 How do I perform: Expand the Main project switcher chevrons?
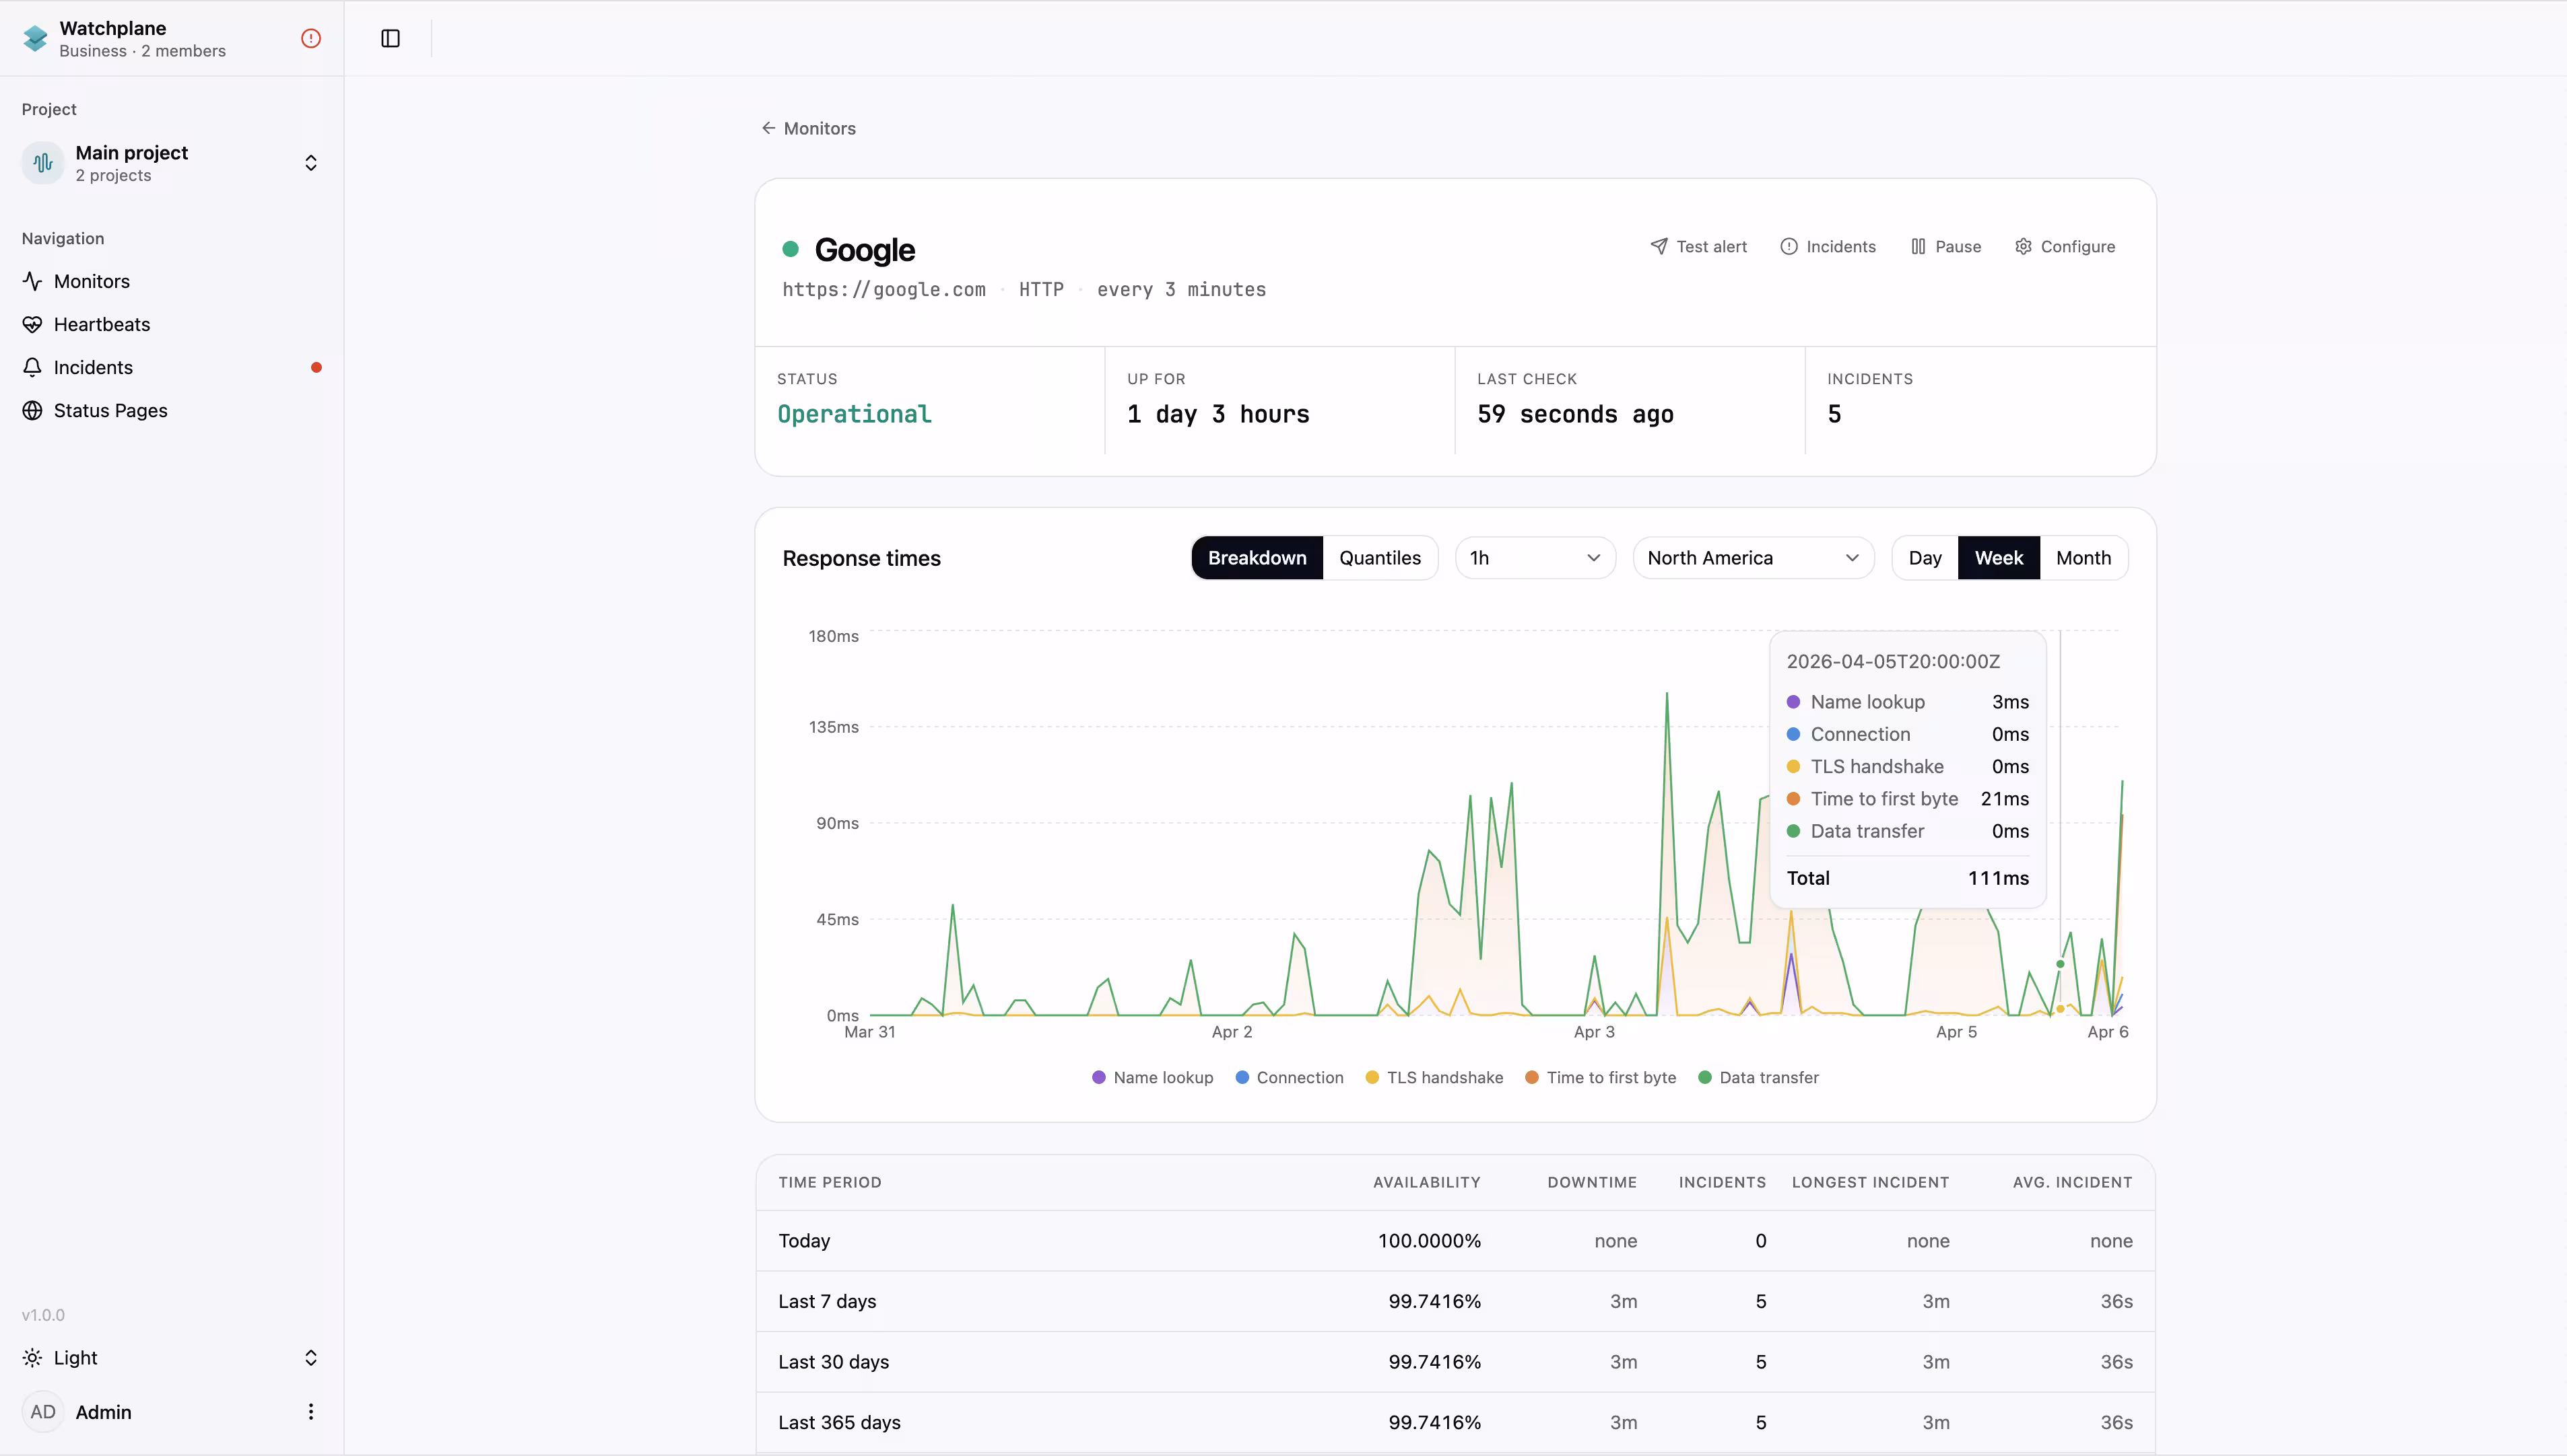tap(311, 163)
